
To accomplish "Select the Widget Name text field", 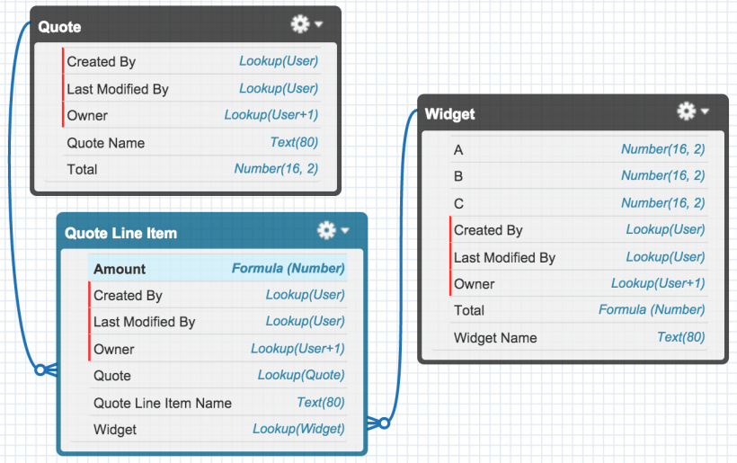I will point(495,338).
